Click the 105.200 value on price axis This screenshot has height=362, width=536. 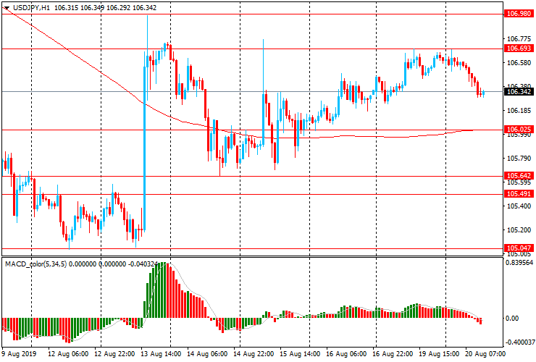tap(516, 230)
